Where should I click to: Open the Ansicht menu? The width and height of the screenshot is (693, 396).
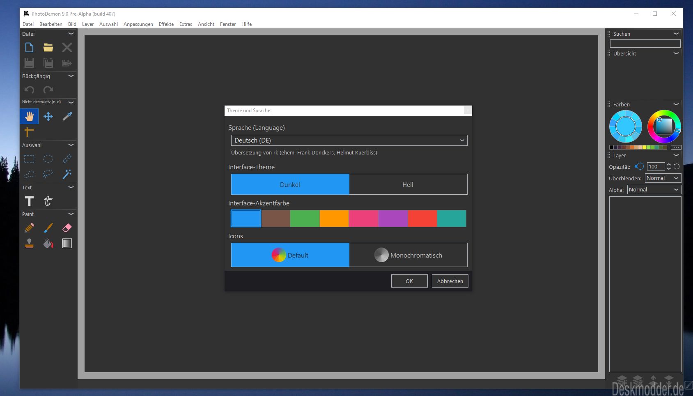point(206,24)
